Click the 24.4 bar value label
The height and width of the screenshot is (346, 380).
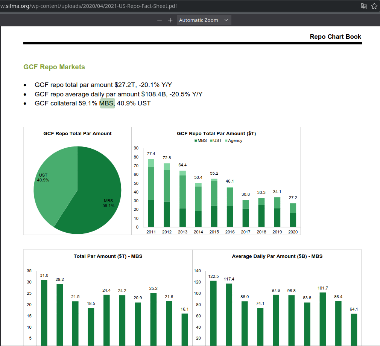point(106,291)
